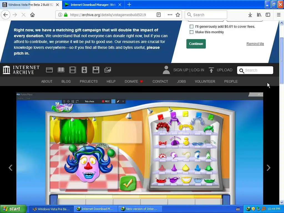
Task: Open PEOPLE in the archive menu
Action: (x=231, y=82)
